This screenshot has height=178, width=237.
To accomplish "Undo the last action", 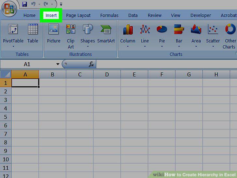I will 33,4.
